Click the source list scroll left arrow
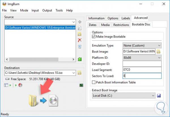 [7, 59]
